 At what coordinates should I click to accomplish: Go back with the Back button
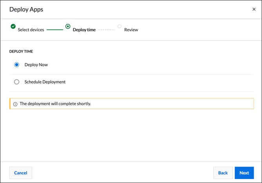point(223,173)
